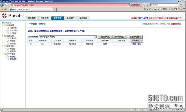
Task: Switch to the 监控统计 tab
Action: (83, 18)
